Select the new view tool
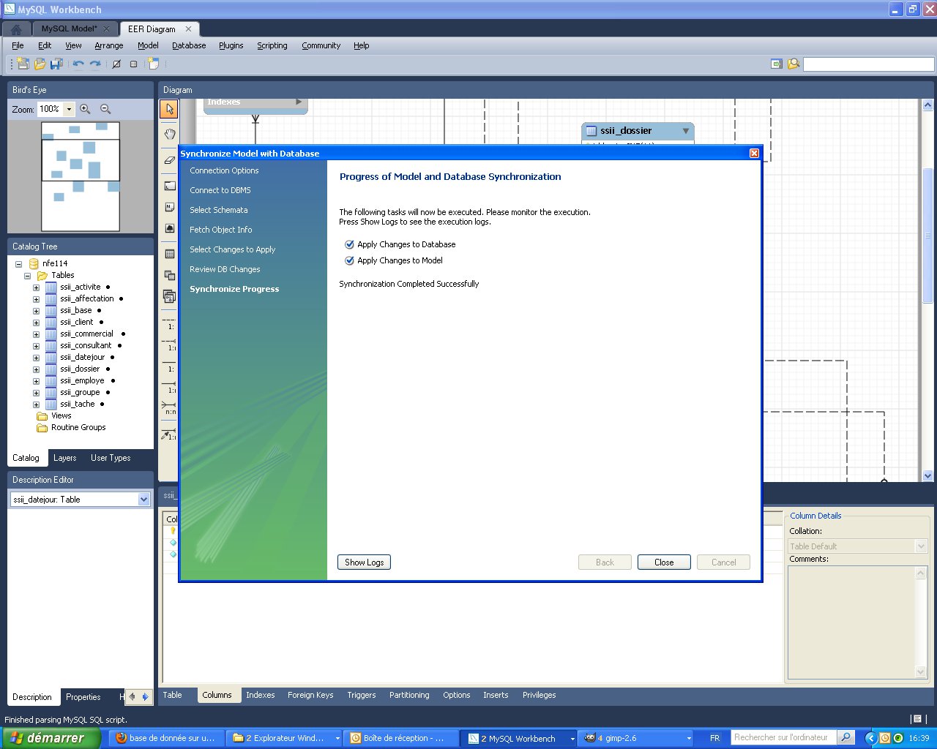 169,275
